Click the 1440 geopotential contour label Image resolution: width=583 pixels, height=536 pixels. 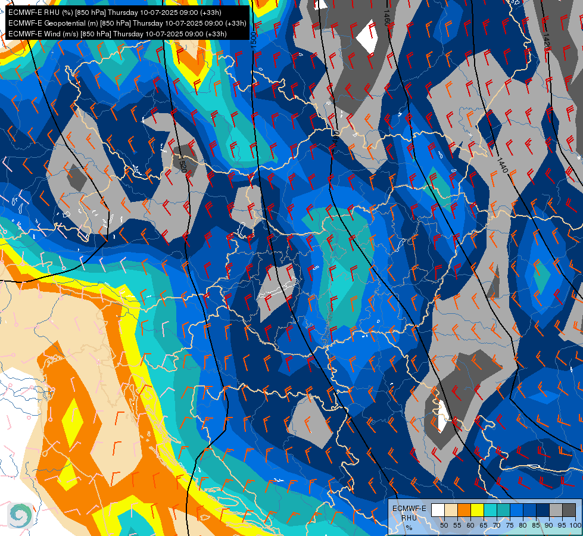[502, 165]
